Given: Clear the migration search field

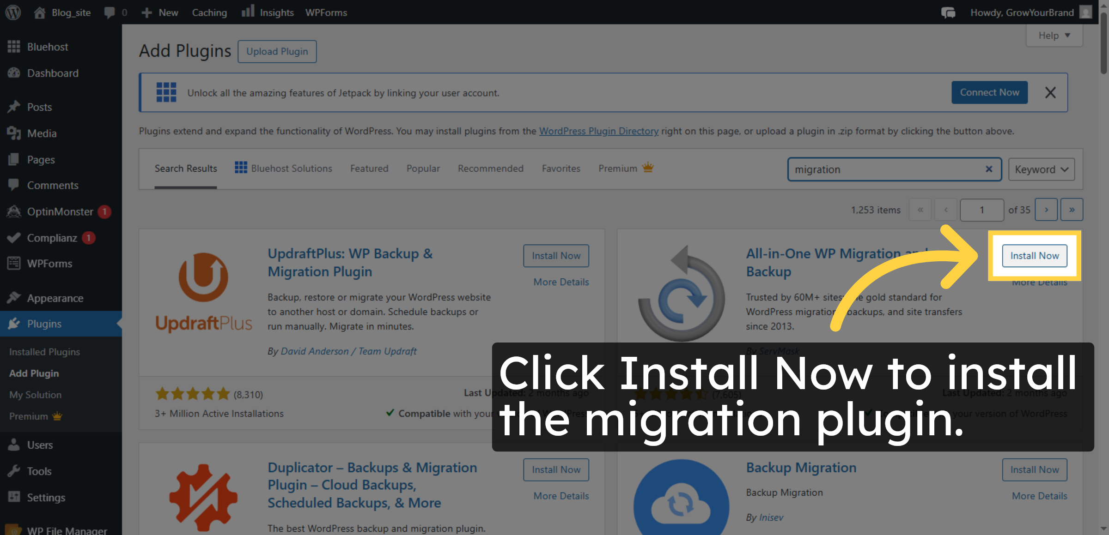Looking at the screenshot, I should click(x=988, y=169).
